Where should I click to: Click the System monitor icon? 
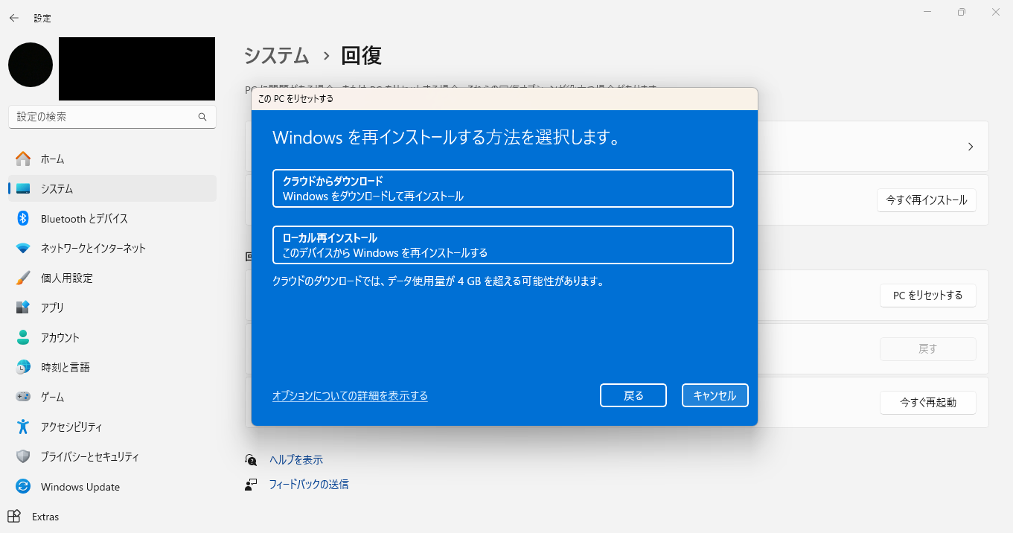(x=23, y=188)
